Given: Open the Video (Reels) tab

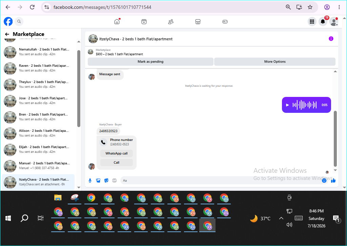Looking at the screenshot, I should point(144,21).
